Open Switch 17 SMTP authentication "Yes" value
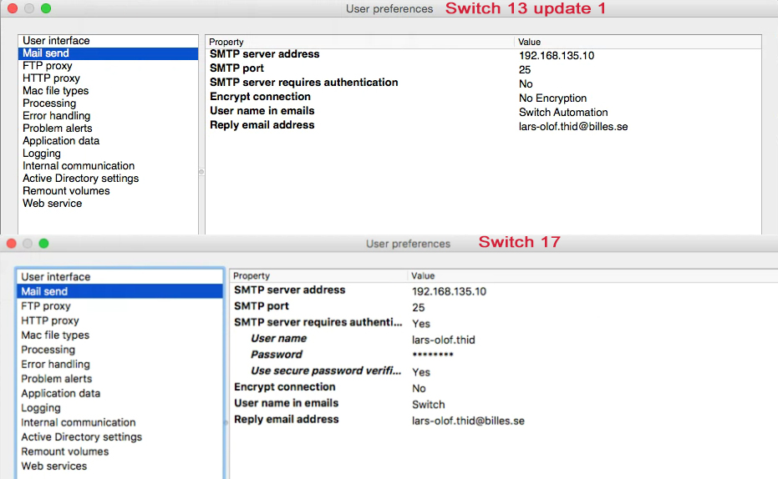This screenshot has height=479, width=778. [421, 324]
